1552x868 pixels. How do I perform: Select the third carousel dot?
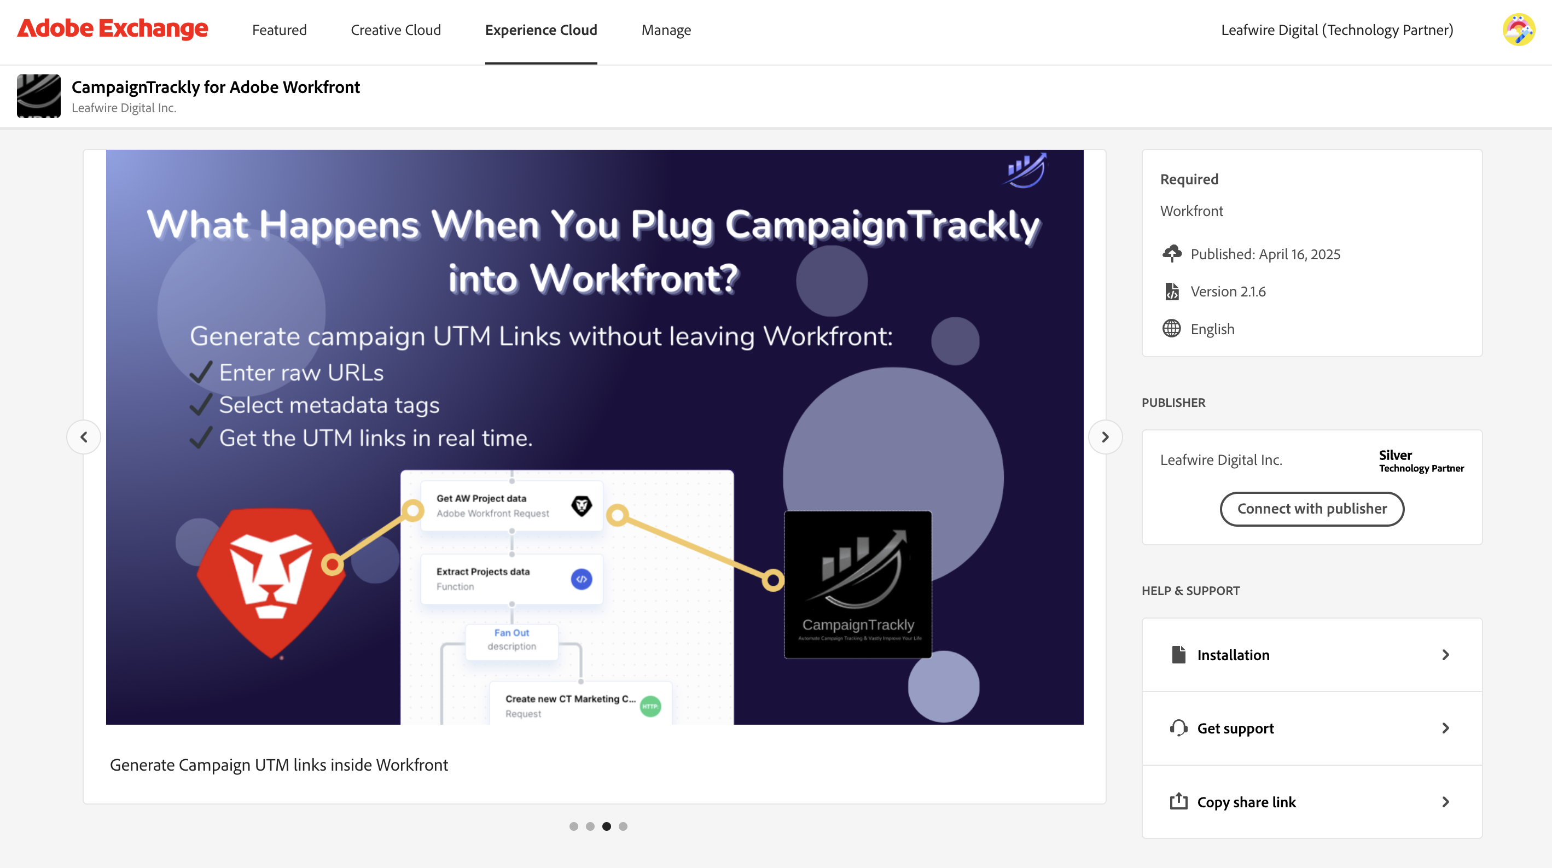(607, 826)
